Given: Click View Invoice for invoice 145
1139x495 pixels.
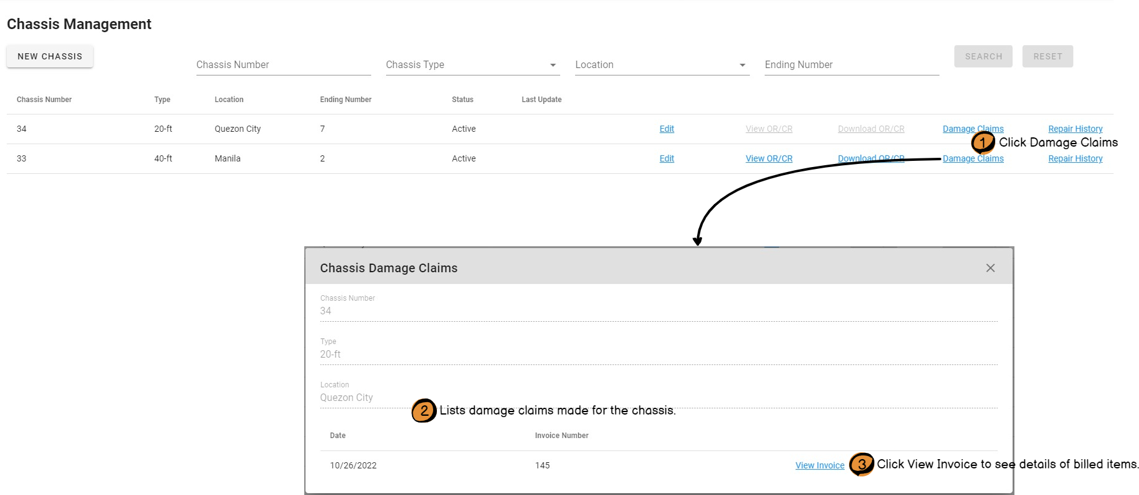Looking at the screenshot, I should (x=819, y=465).
